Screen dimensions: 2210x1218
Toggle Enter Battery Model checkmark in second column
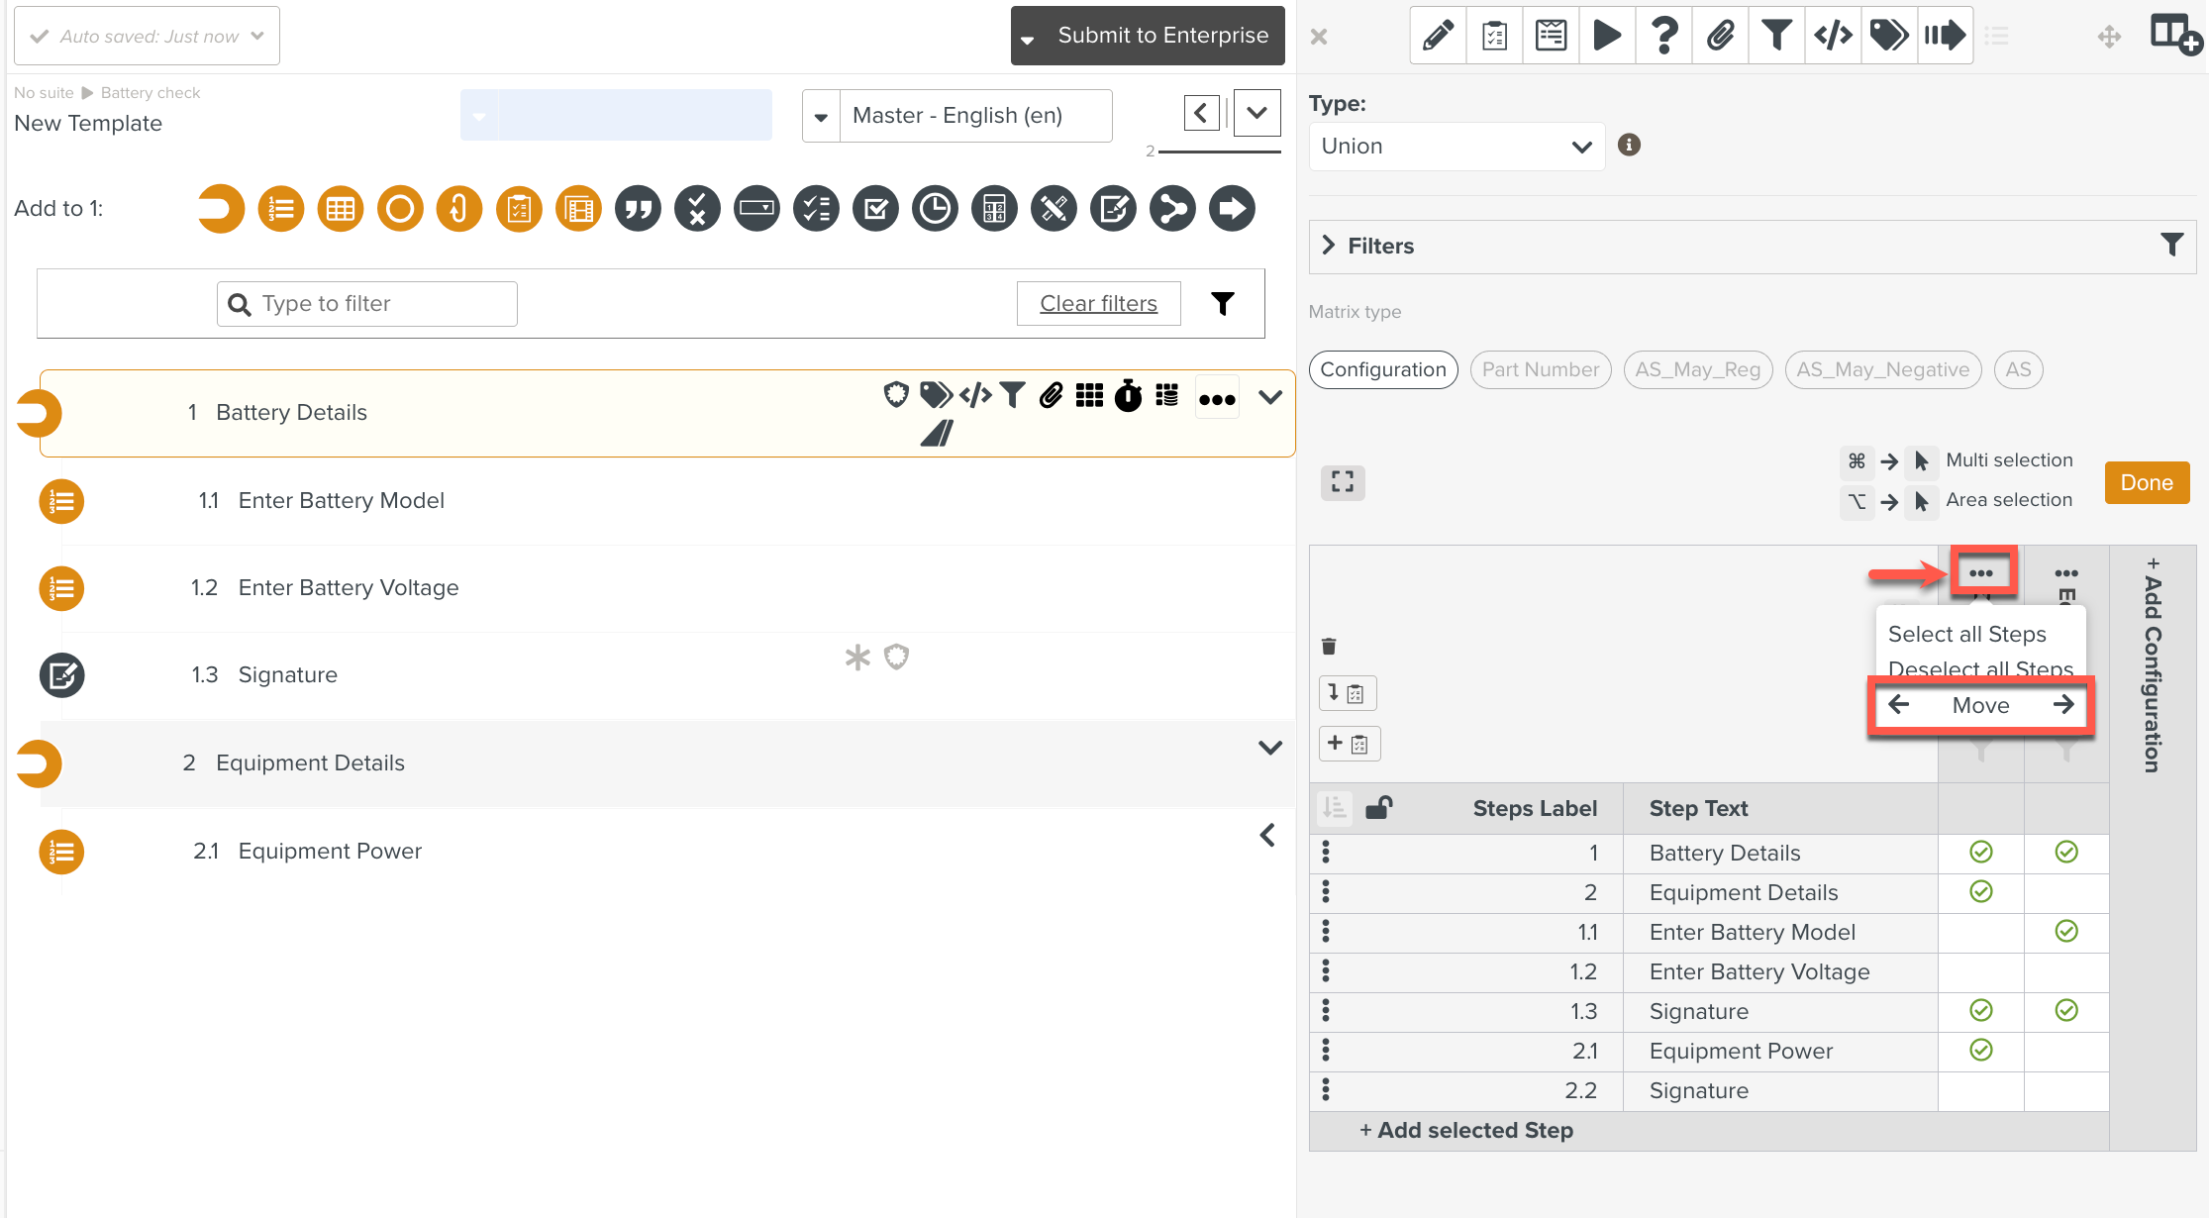(2065, 932)
